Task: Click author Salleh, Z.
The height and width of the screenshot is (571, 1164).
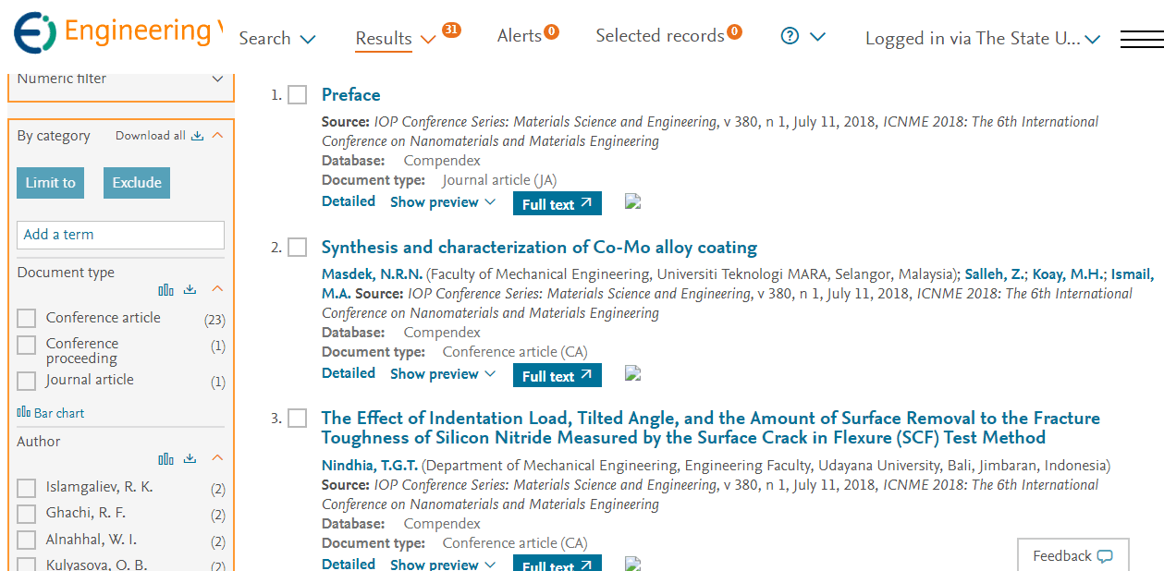Action: [995, 273]
